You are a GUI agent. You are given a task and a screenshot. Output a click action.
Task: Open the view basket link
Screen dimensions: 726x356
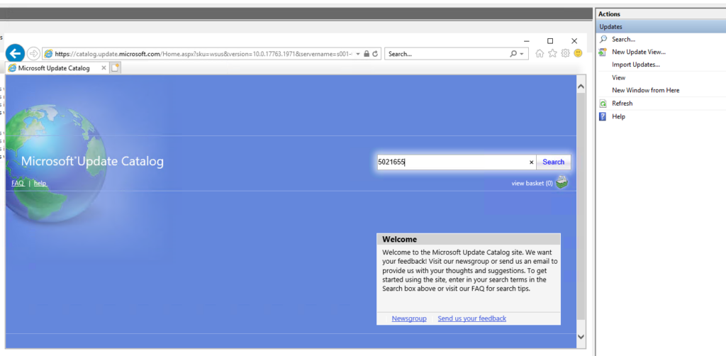click(x=532, y=184)
